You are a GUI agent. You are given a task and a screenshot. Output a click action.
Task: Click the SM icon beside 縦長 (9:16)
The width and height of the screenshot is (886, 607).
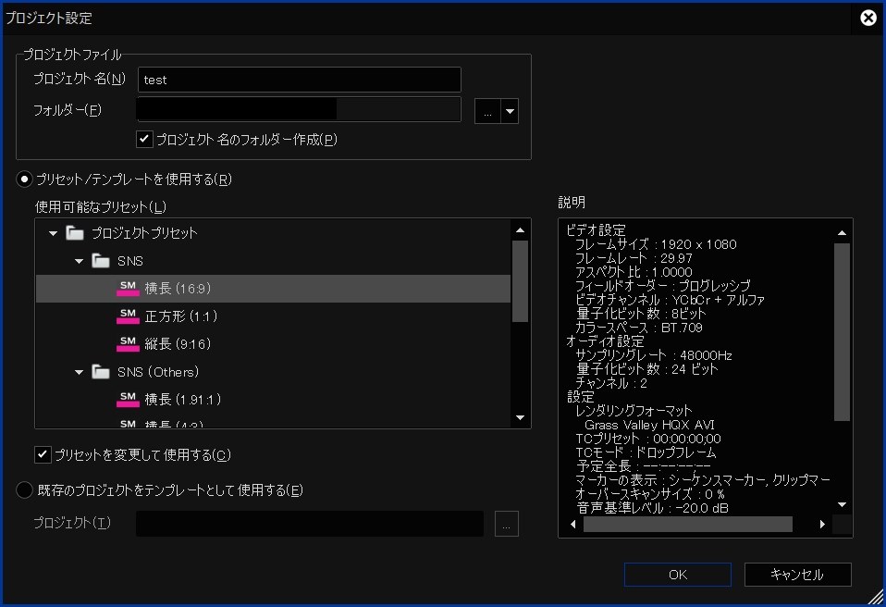(128, 344)
